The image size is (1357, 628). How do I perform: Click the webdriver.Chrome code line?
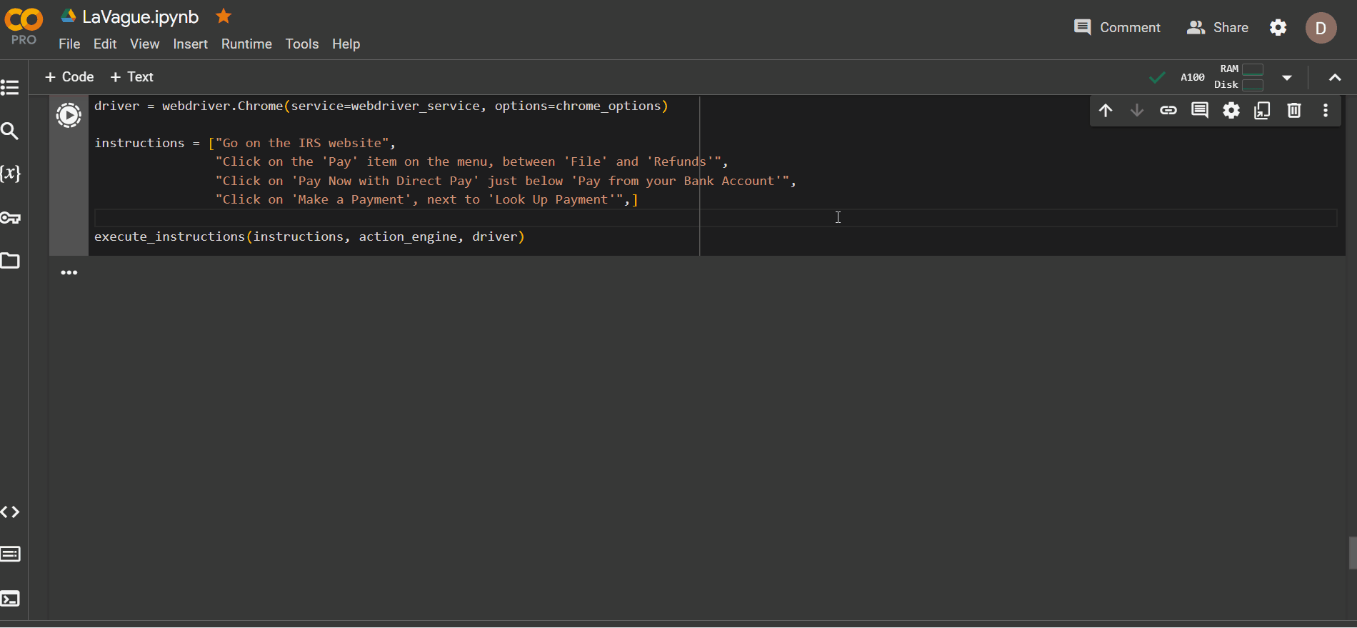[x=381, y=106]
